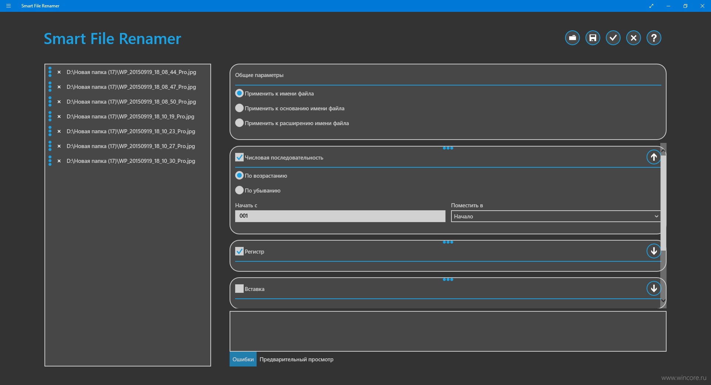Open help with the question mark icon
Viewport: 711px width, 385px height.
tap(654, 38)
